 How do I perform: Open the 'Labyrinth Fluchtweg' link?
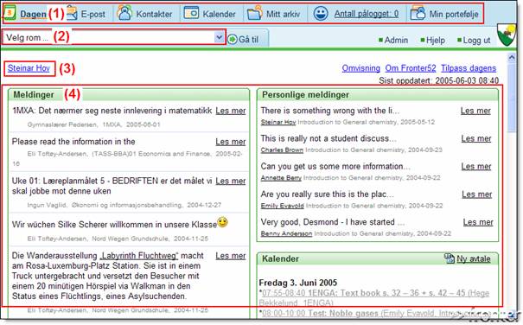click(x=139, y=256)
